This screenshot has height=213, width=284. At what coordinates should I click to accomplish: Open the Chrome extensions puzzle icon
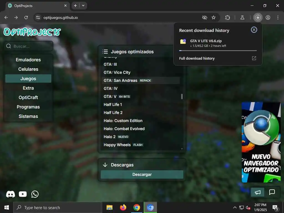coord(227,17)
